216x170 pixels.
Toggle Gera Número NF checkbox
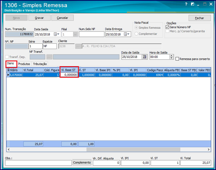tap(168, 27)
